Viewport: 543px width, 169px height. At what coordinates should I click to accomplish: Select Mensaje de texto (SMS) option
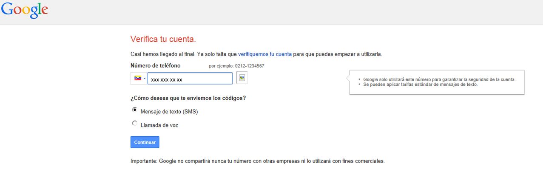[x=135, y=110]
